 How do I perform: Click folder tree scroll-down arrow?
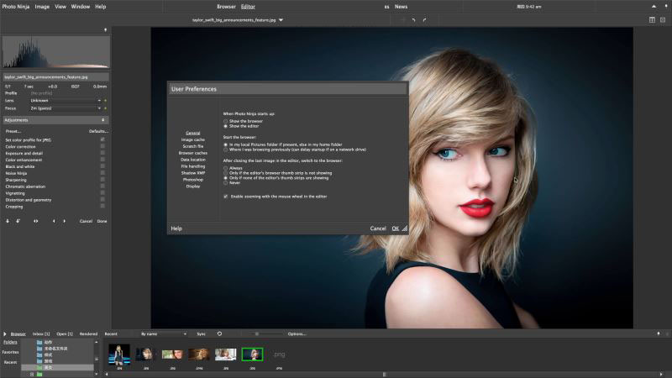[x=97, y=374]
